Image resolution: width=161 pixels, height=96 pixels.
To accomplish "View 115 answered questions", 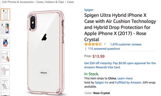I will tap(104, 49).
